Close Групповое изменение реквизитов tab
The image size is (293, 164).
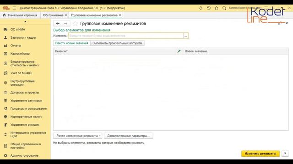click(x=120, y=15)
